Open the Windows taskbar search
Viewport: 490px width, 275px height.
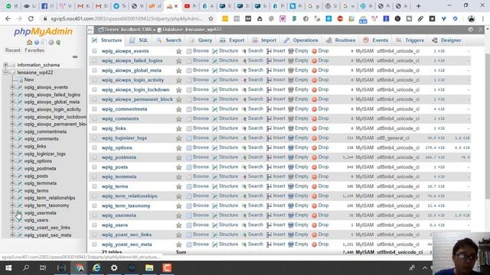pyautogui.click(x=26, y=268)
